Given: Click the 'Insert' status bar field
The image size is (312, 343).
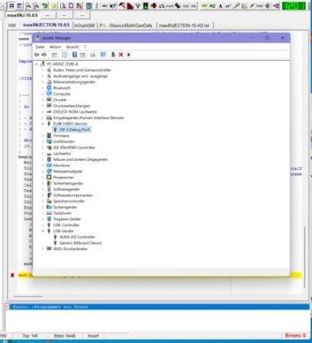Looking at the screenshot, I should [93, 336].
